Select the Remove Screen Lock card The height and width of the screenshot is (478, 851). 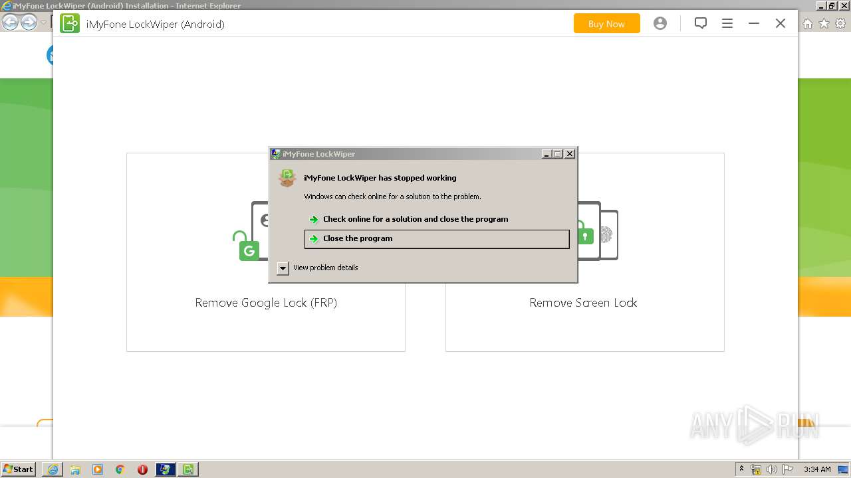coord(584,252)
